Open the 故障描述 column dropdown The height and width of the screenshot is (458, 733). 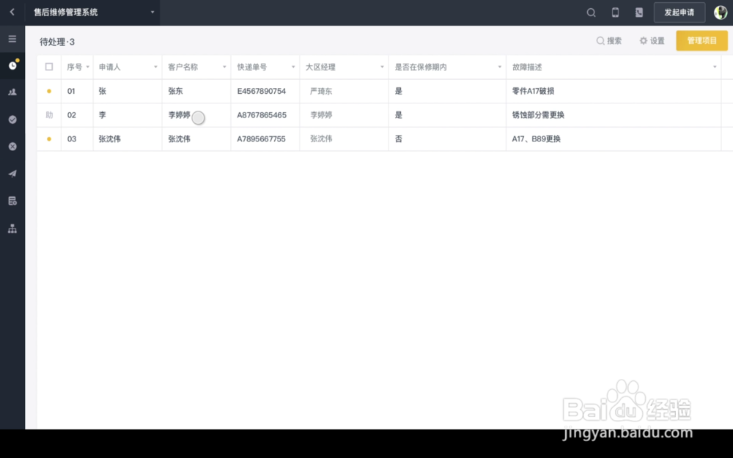point(714,67)
